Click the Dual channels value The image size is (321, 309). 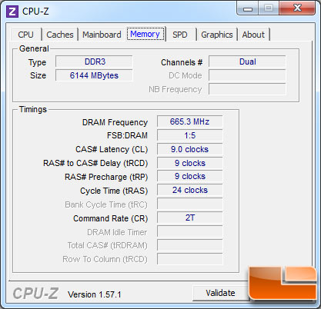pyautogui.click(x=247, y=61)
